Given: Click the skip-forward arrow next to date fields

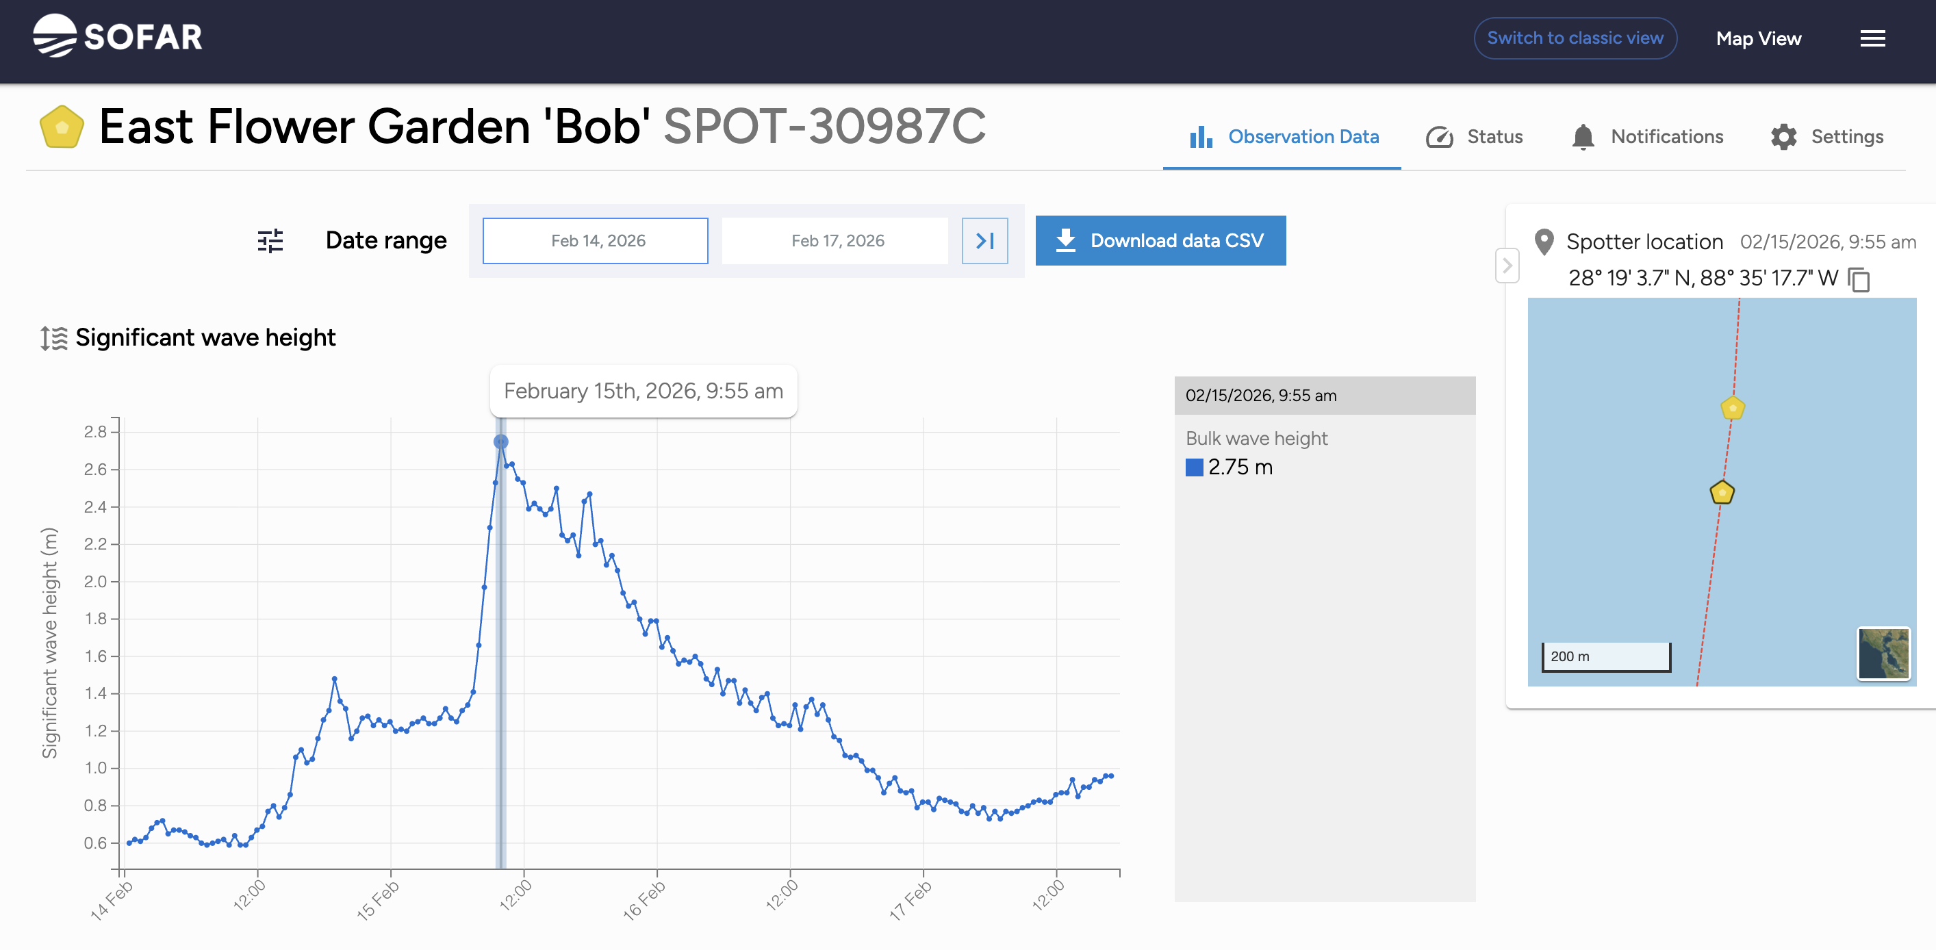Looking at the screenshot, I should coord(984,240).
